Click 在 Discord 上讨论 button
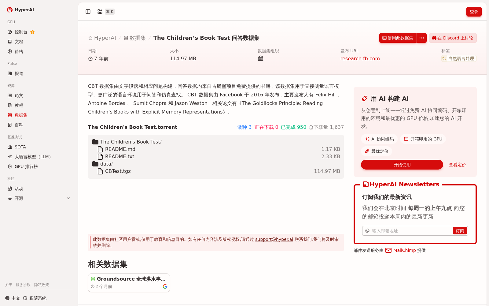Image resolution: width=489 pixels, height=306 pixels. click(x=453, y=38)
